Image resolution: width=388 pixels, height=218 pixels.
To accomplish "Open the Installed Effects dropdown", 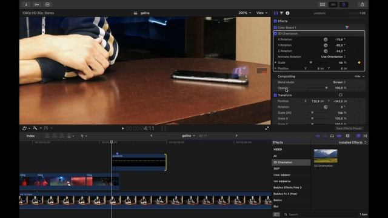I will pyautogui.click(x=352, y=143).
